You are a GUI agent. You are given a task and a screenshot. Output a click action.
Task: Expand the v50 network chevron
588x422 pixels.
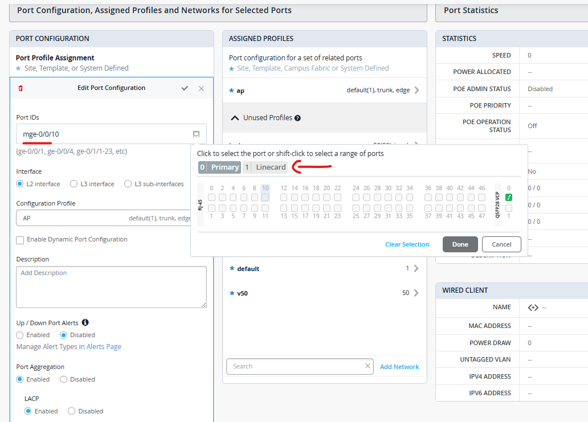click(x=416, y=293)
